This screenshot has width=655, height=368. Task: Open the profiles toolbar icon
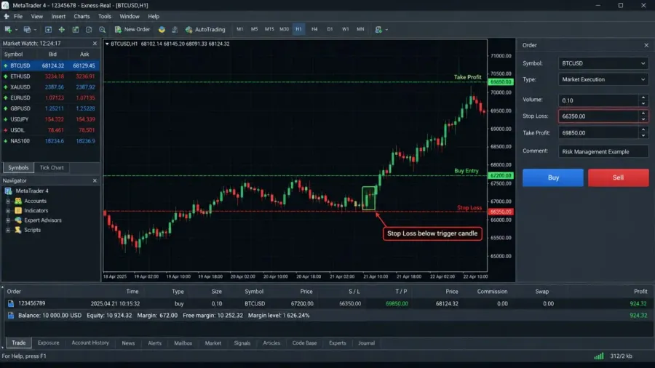click(27, 29)
